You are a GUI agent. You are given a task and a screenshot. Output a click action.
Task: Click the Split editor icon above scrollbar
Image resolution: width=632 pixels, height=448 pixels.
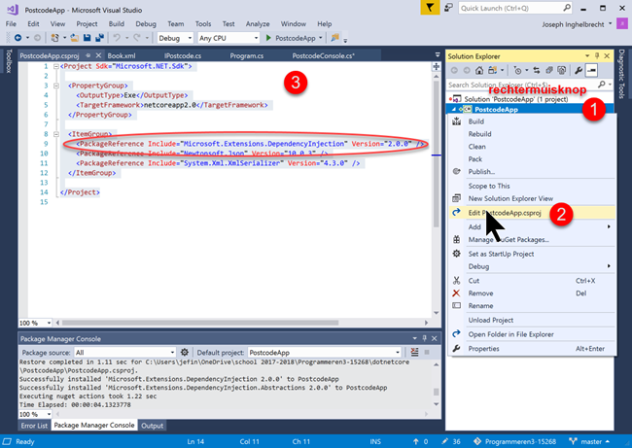[437, 66]
